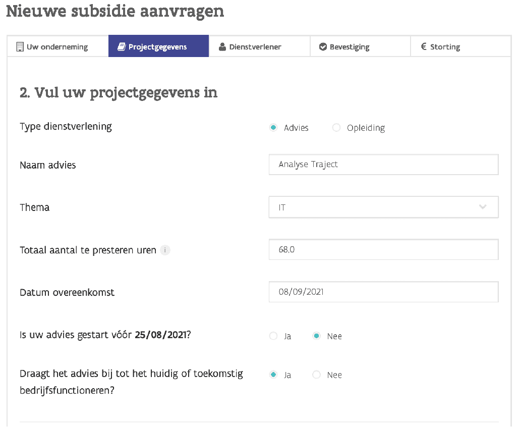This screenshot has width=518, height=427.
Task: Click info icon next to te presteren uren
Action: [165, 250]
